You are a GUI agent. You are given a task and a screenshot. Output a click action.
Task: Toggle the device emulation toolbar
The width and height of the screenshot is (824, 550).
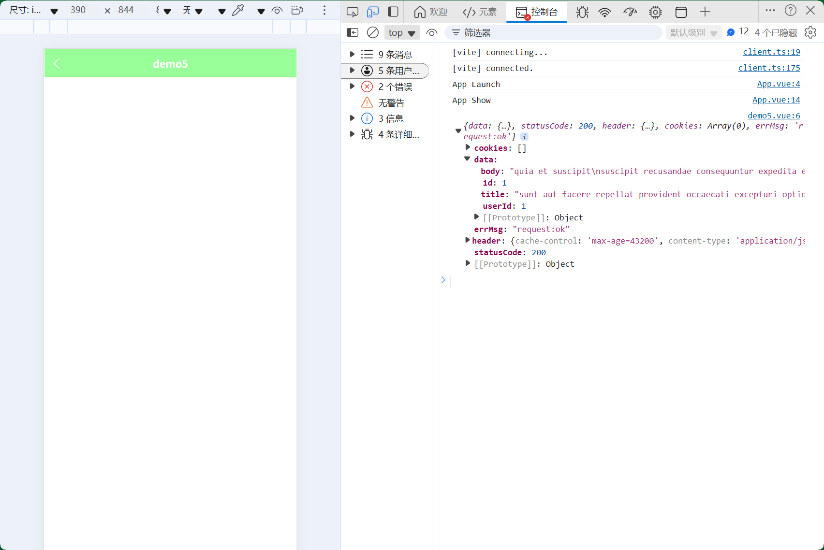(373, 12)
